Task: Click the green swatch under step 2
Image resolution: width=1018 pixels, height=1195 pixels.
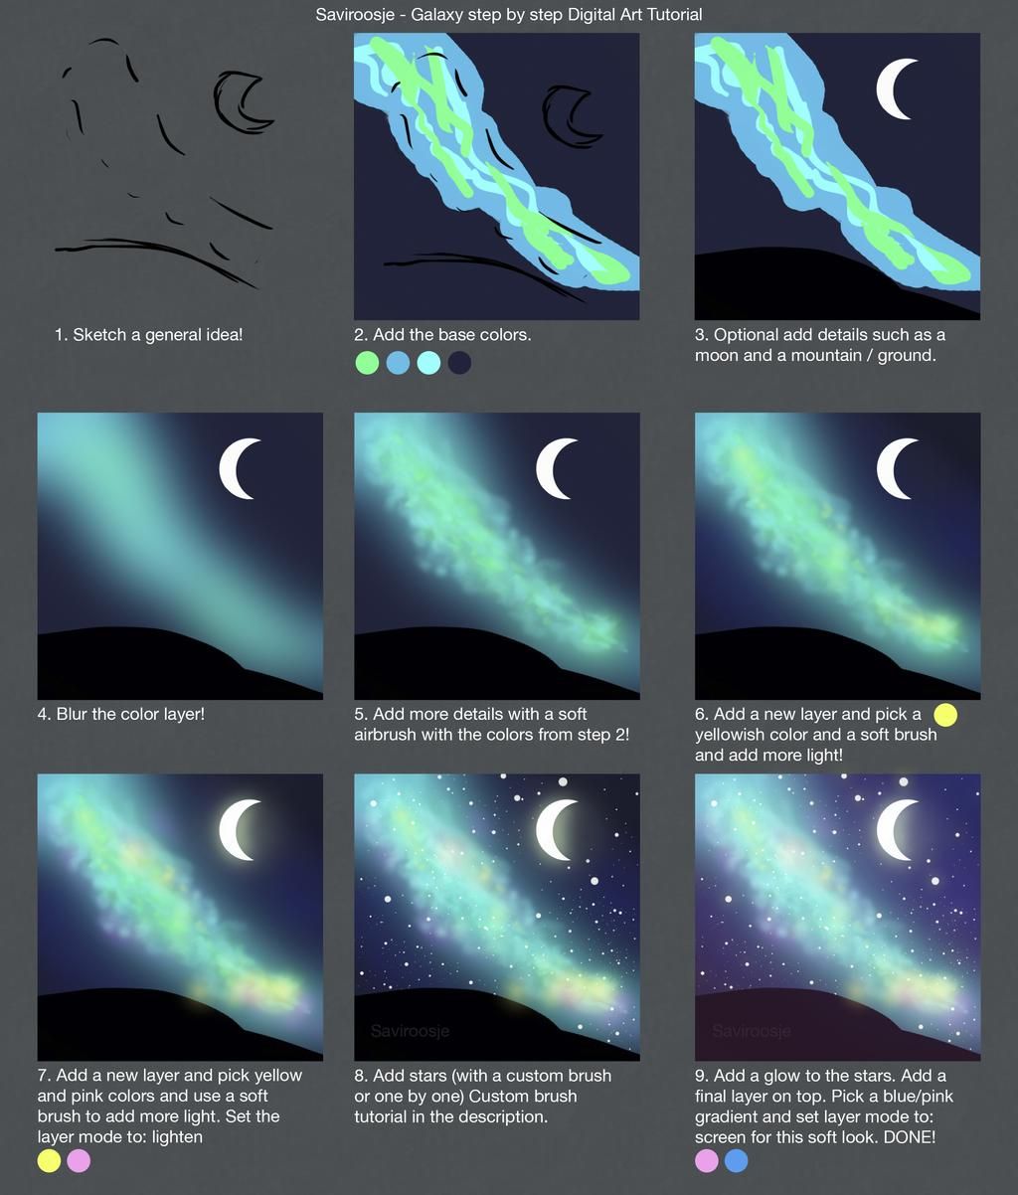Action: 367,363
